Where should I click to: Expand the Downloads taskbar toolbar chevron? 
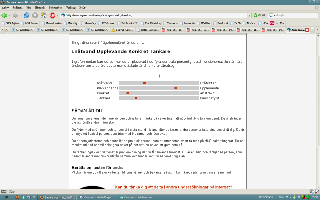click(x=275, y=197)
